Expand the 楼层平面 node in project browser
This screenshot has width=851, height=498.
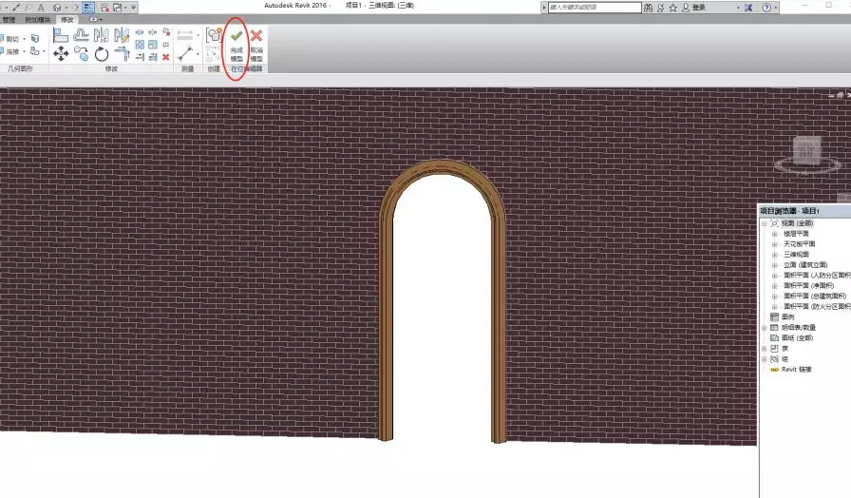tap(774, 234)
